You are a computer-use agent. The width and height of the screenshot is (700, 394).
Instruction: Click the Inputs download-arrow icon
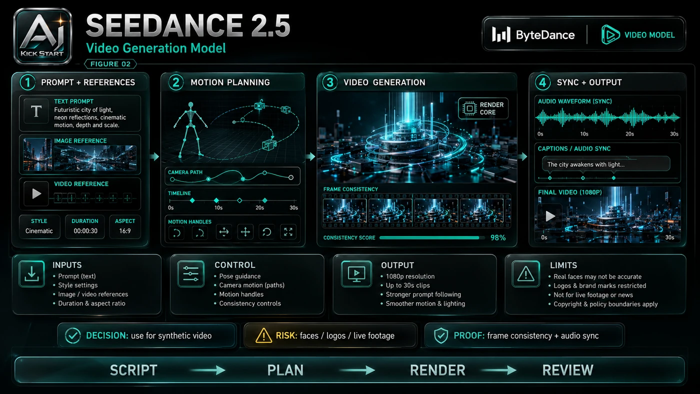coord(32,273)
